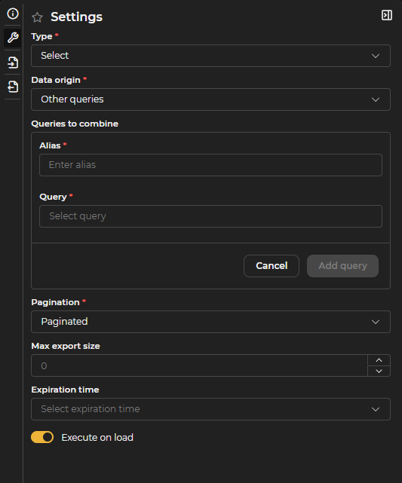The image size is (402, 483).
Task: Click the Settings heading text
Action: pyautogui.click(x=76, y=17)
